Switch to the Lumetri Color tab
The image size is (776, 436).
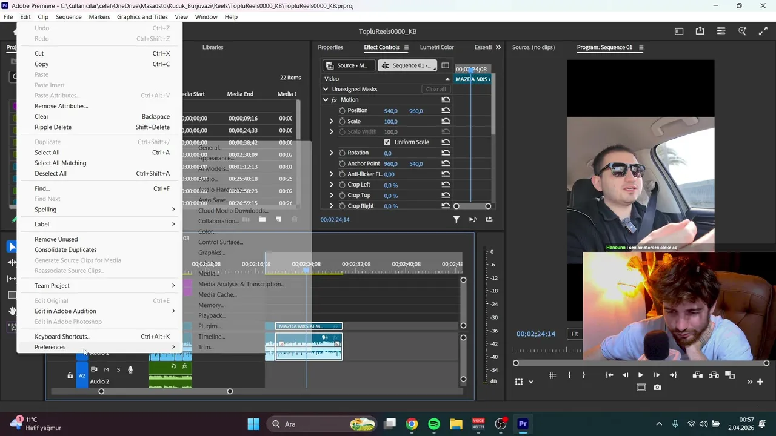coord(437,47)
